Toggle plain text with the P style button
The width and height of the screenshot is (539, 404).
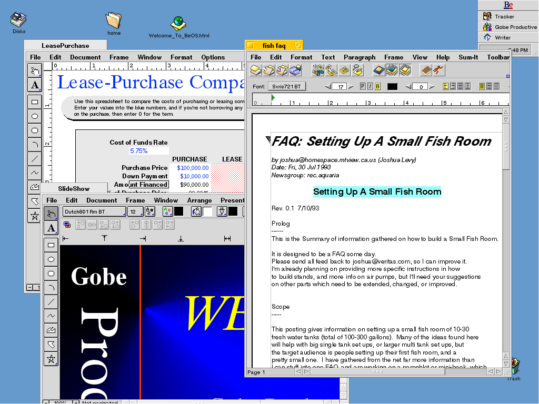[363, 86]
